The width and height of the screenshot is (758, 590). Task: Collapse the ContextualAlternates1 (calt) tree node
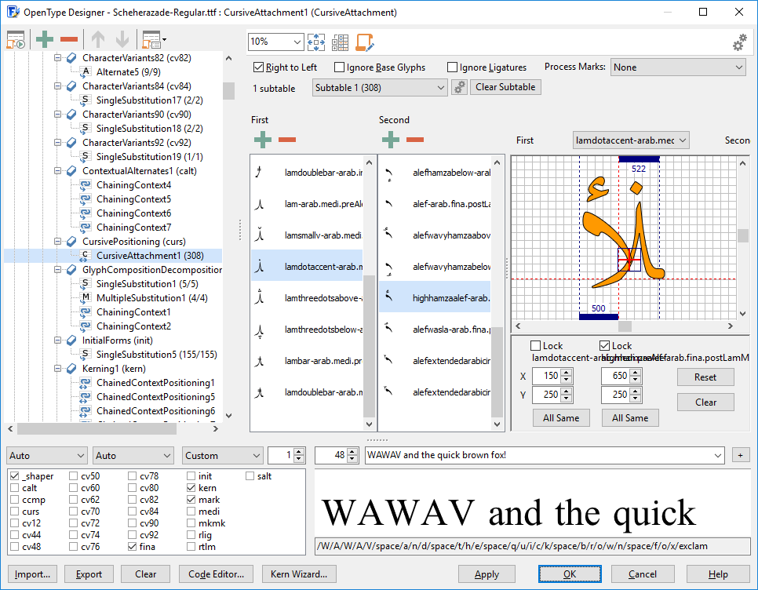(x=58, y=171)
